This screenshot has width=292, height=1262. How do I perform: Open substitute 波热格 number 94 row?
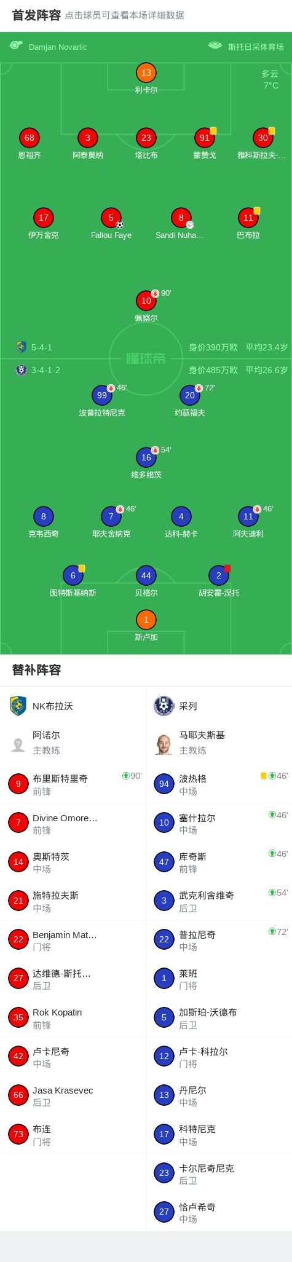click(219, 784)
